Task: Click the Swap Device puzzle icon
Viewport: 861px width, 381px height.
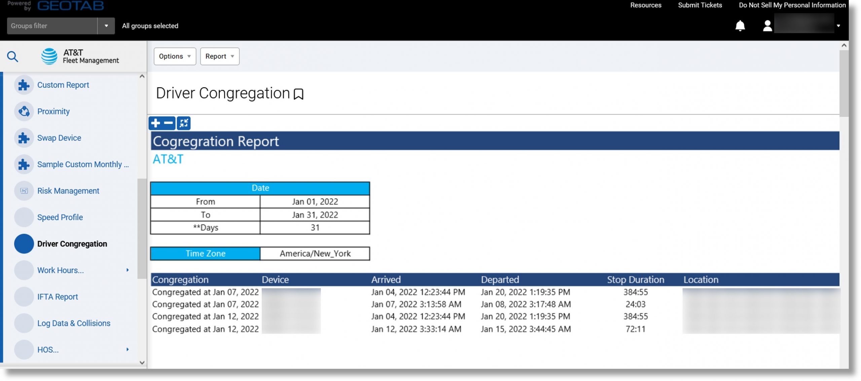Action: [24, 138]
